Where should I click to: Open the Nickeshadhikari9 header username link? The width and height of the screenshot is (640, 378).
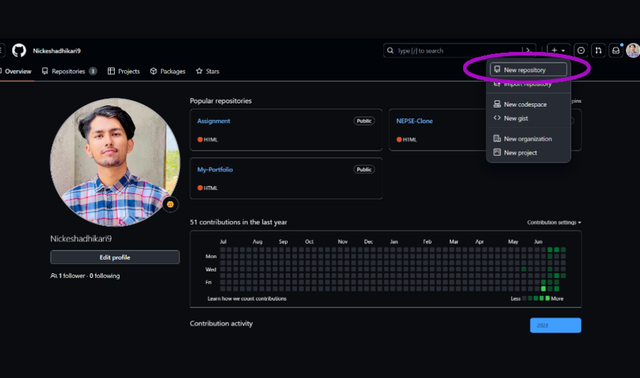(x=57, y=51)
